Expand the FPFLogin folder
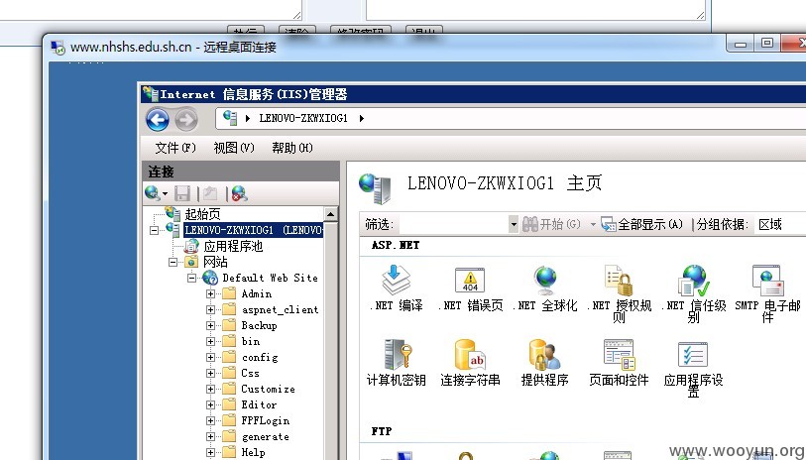 (210, 421)
